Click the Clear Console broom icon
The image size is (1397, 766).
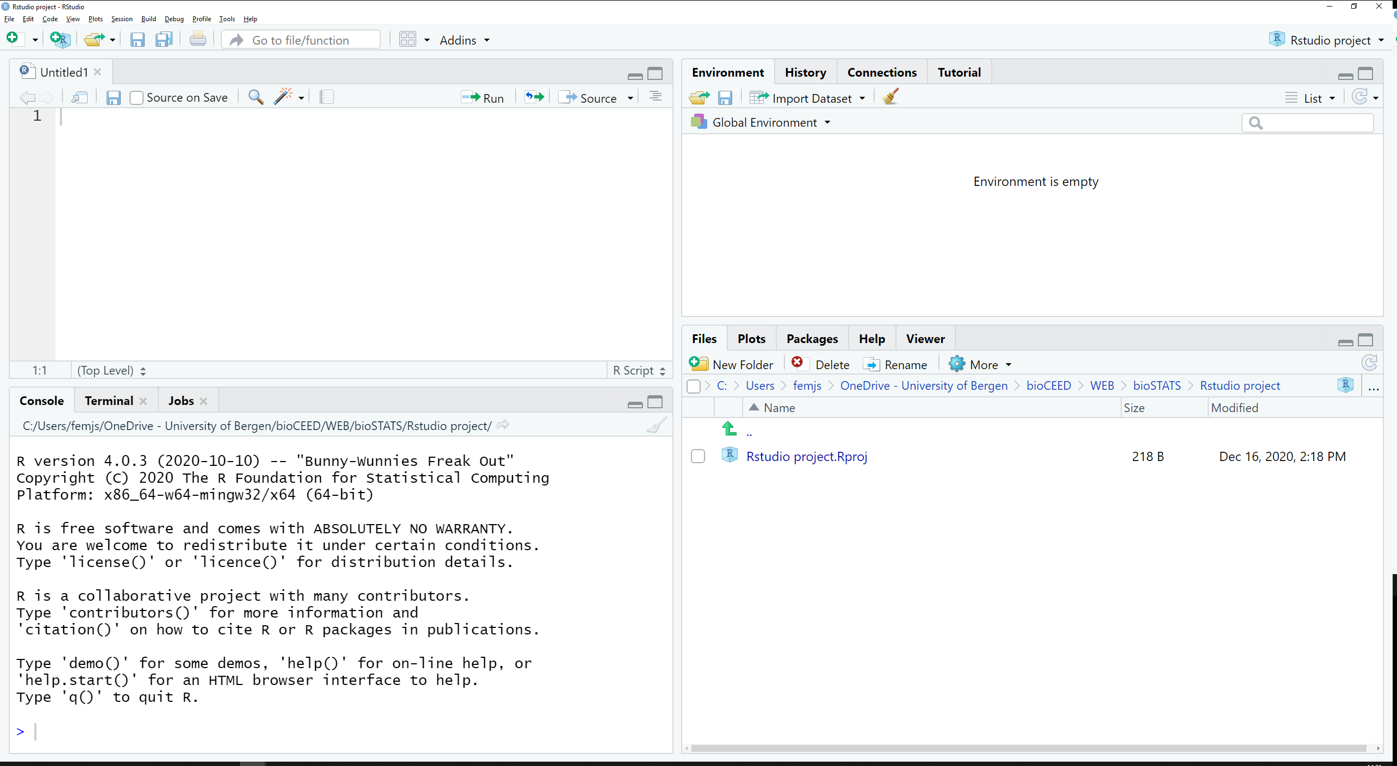[655, 426]
